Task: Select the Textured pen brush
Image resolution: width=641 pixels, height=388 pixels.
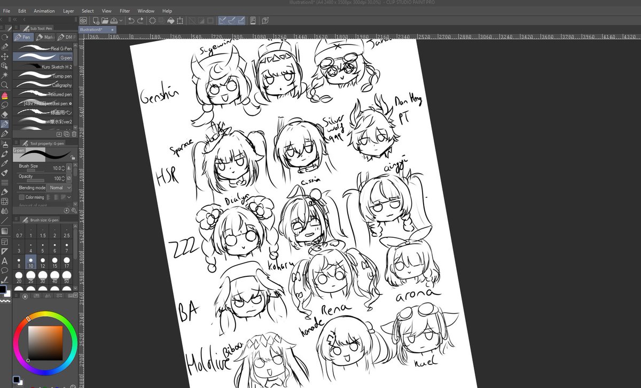Action: [x=43, y=94]
